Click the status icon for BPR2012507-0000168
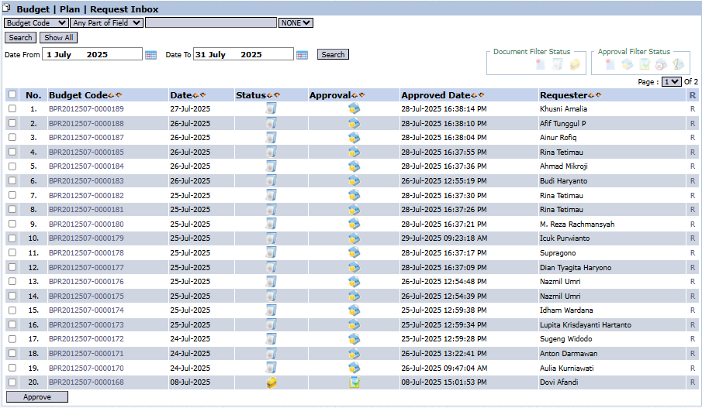The image size is (702, 408). tap(271, 382)
